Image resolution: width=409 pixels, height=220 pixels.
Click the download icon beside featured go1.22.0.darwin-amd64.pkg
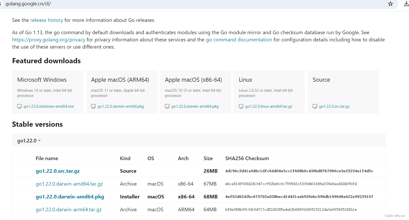click(x=167, y=106)
